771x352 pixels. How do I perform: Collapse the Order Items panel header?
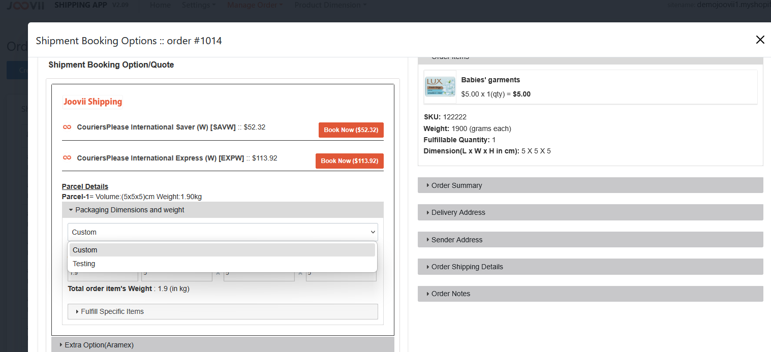tap(591, 59)
